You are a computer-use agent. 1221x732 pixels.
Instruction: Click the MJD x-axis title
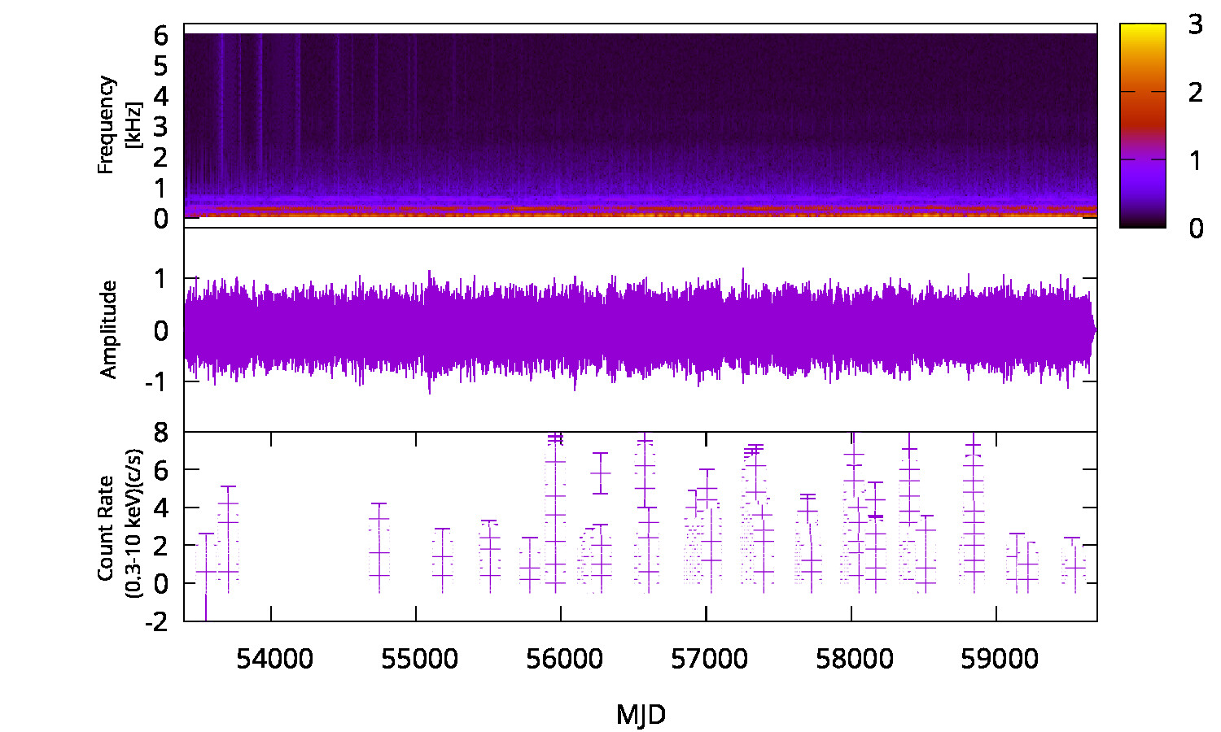[x=641, y=715]
